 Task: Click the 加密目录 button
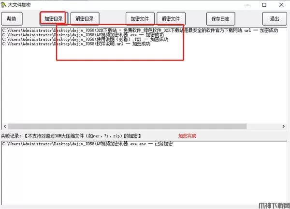pyautogui.click(x=54, y=18)
